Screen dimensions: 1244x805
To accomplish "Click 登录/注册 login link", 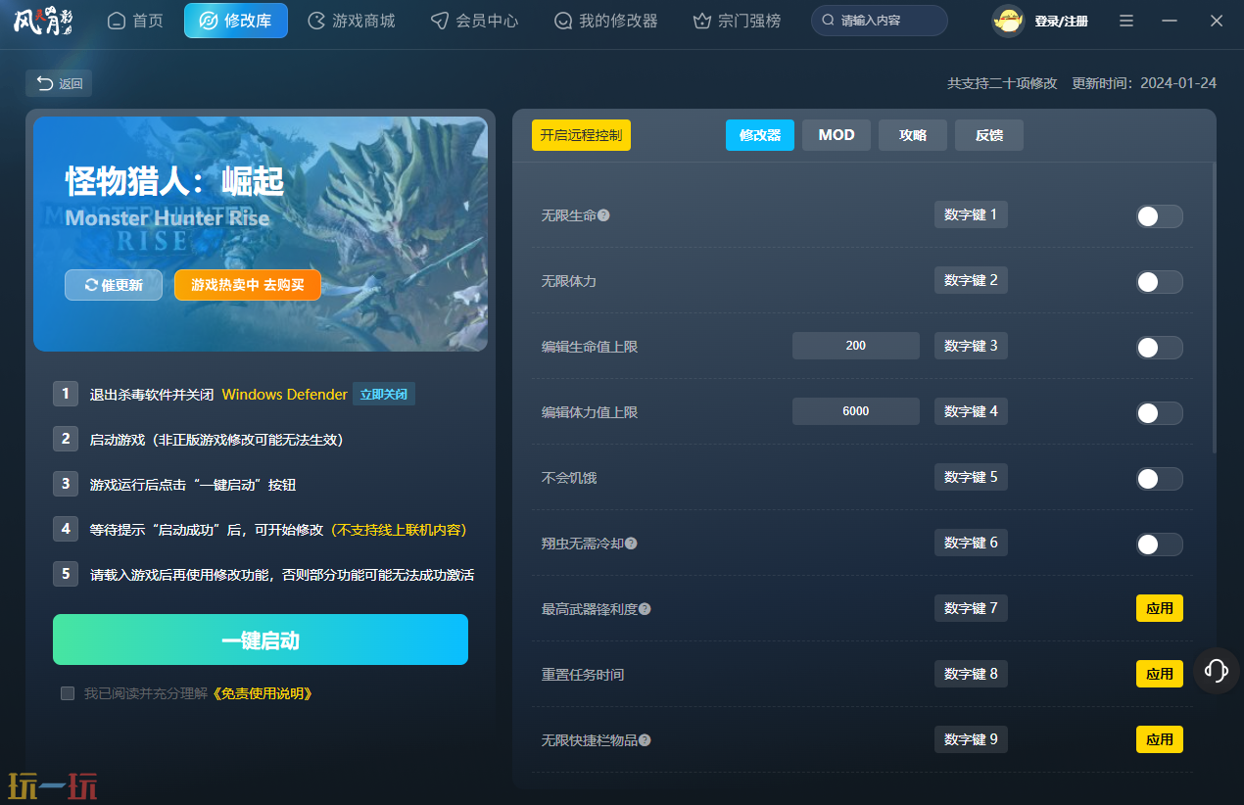I will click(x=1061, y=21).
